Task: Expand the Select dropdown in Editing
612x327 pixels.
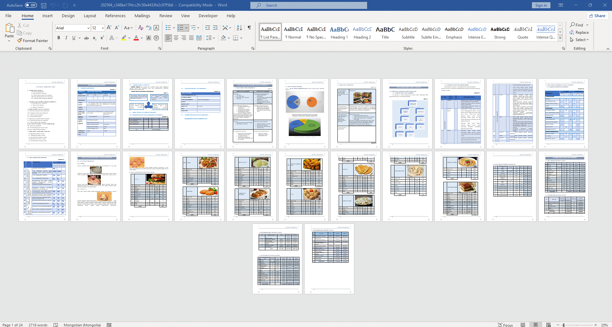Action: coord(582,40)
